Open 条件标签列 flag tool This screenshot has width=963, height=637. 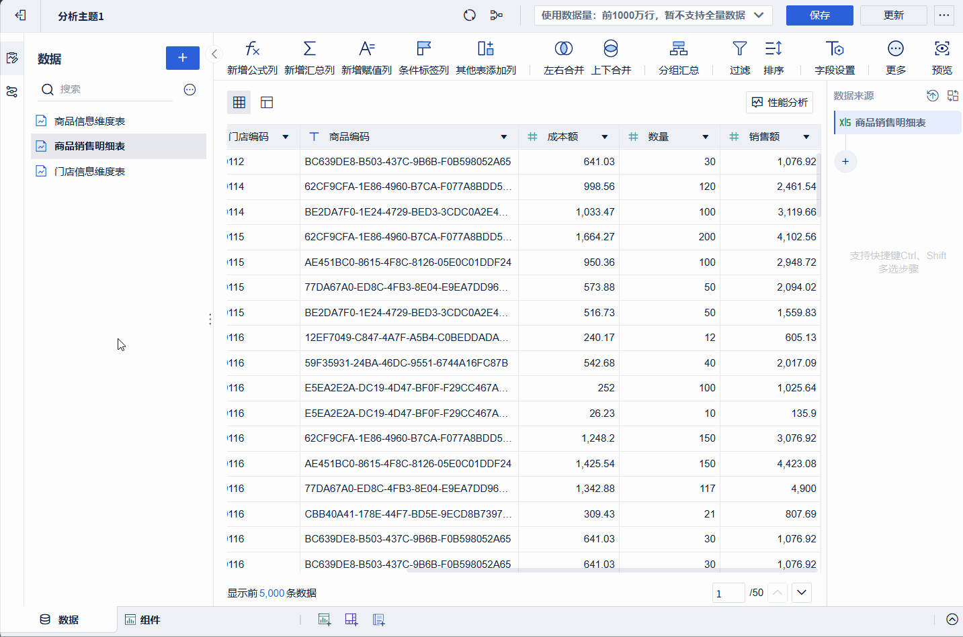(423, 49)
